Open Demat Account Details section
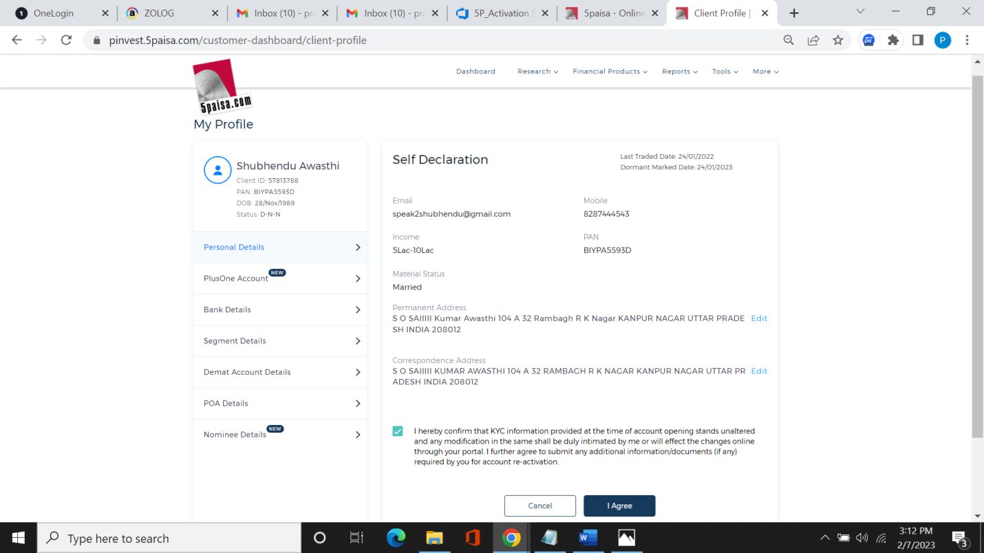 coord(280,372)
